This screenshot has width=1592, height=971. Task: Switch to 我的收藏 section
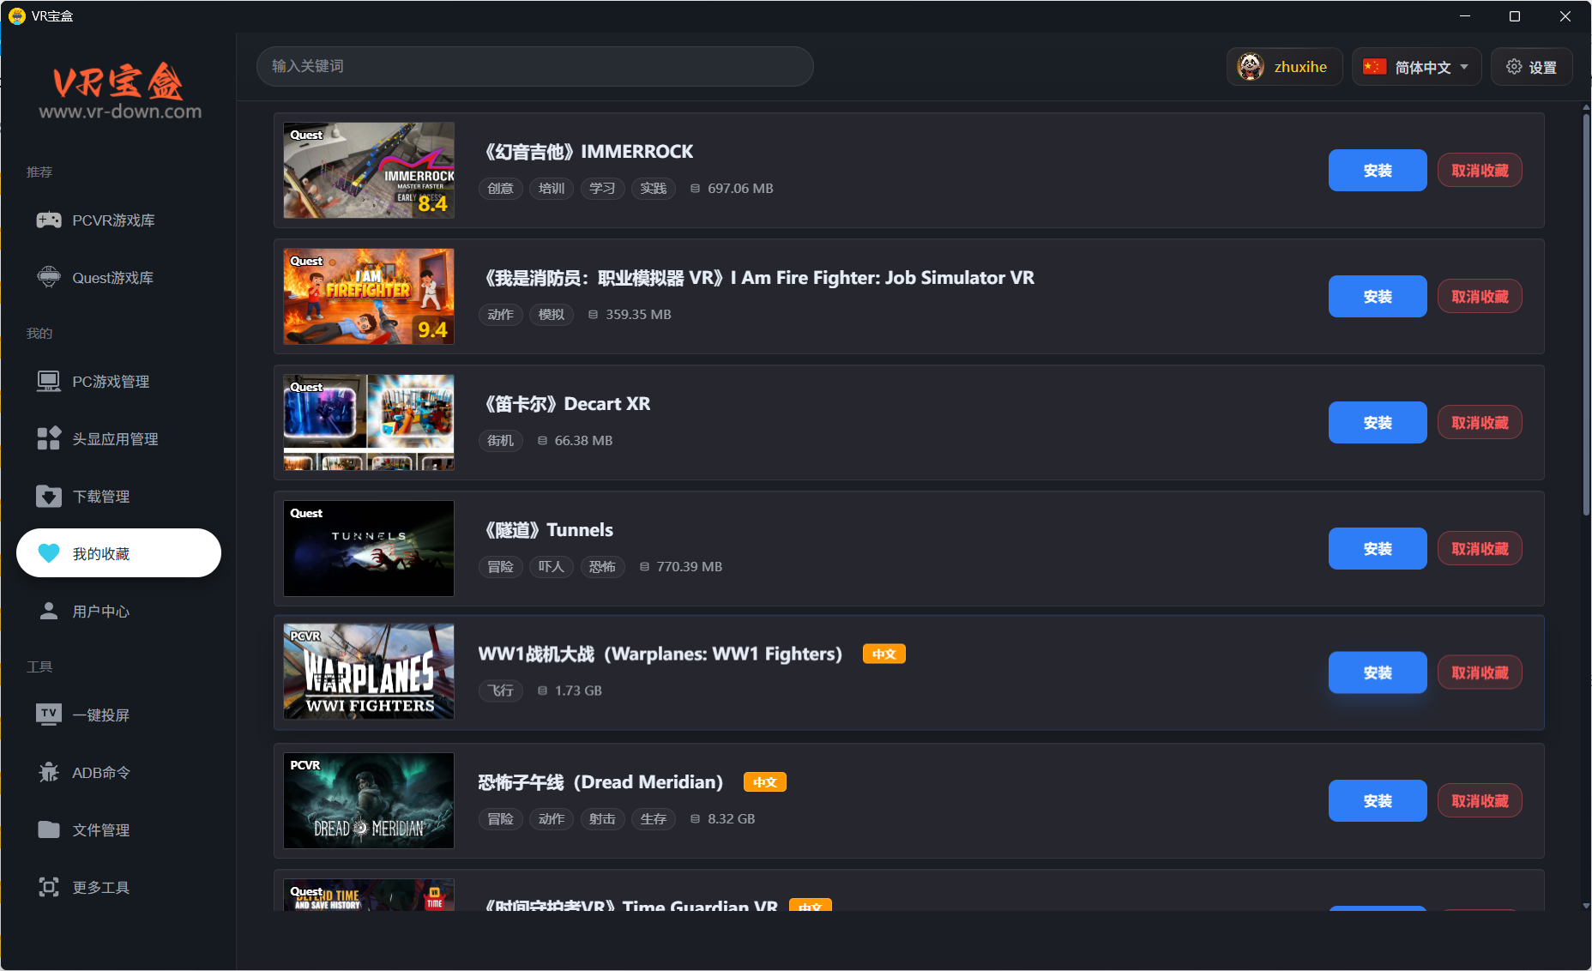tap(118, 552)
